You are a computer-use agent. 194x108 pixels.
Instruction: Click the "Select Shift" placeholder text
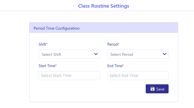51,54
